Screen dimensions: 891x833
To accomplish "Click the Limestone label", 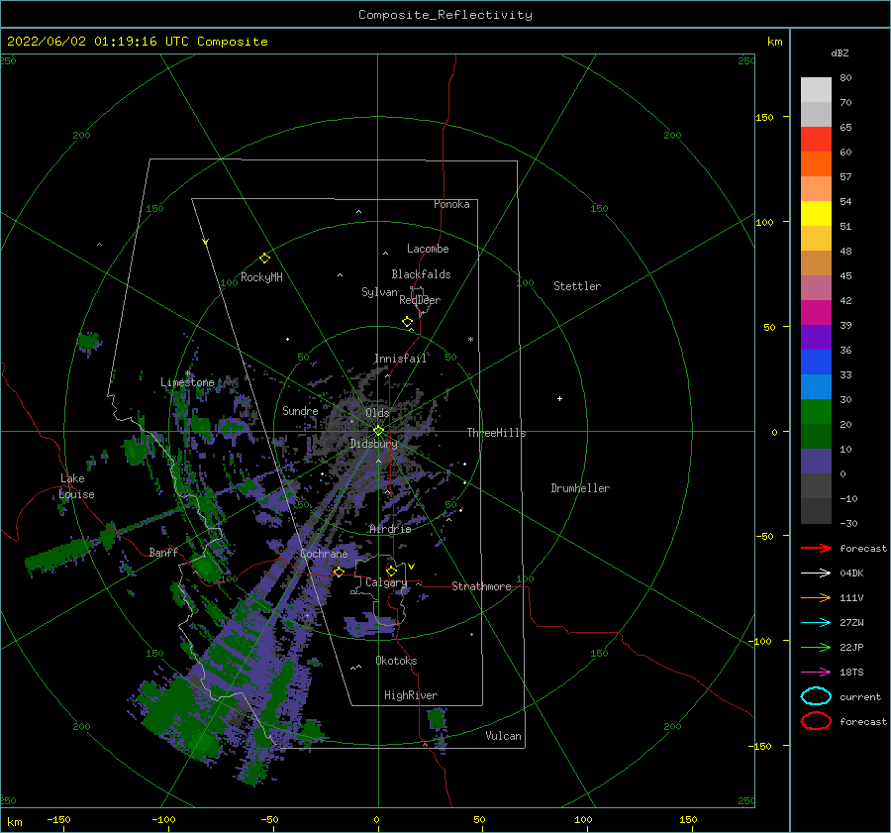I will pyautogui.click(x=187, y=382).
